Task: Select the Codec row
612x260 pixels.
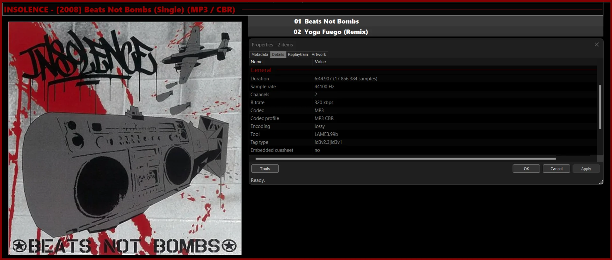Action: 423,110
